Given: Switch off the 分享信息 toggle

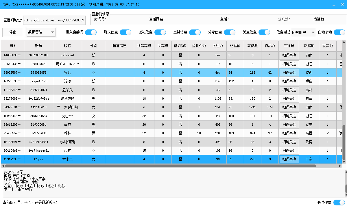Looking at the screenshot, I should point(229,32).
